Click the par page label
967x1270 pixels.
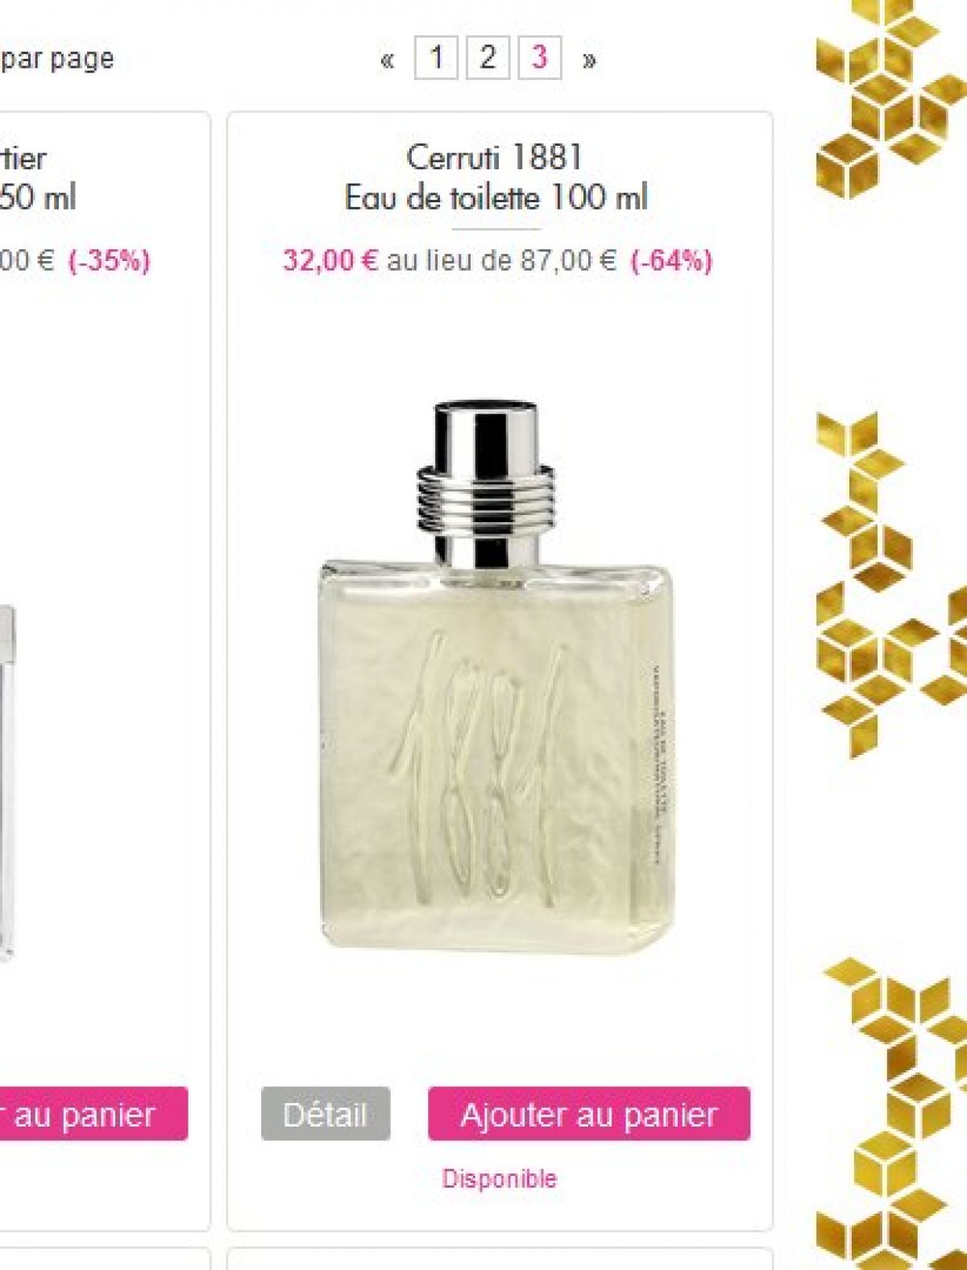coord(57,59)
